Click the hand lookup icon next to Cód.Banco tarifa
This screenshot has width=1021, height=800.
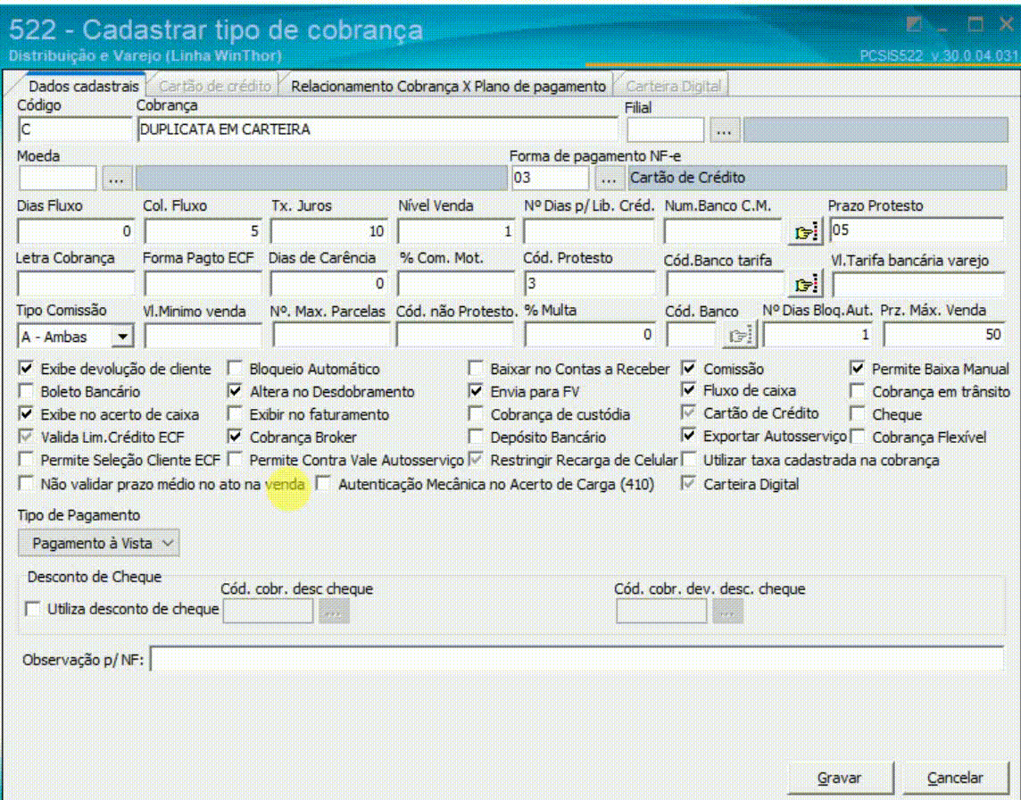click(x=806, y=284)
